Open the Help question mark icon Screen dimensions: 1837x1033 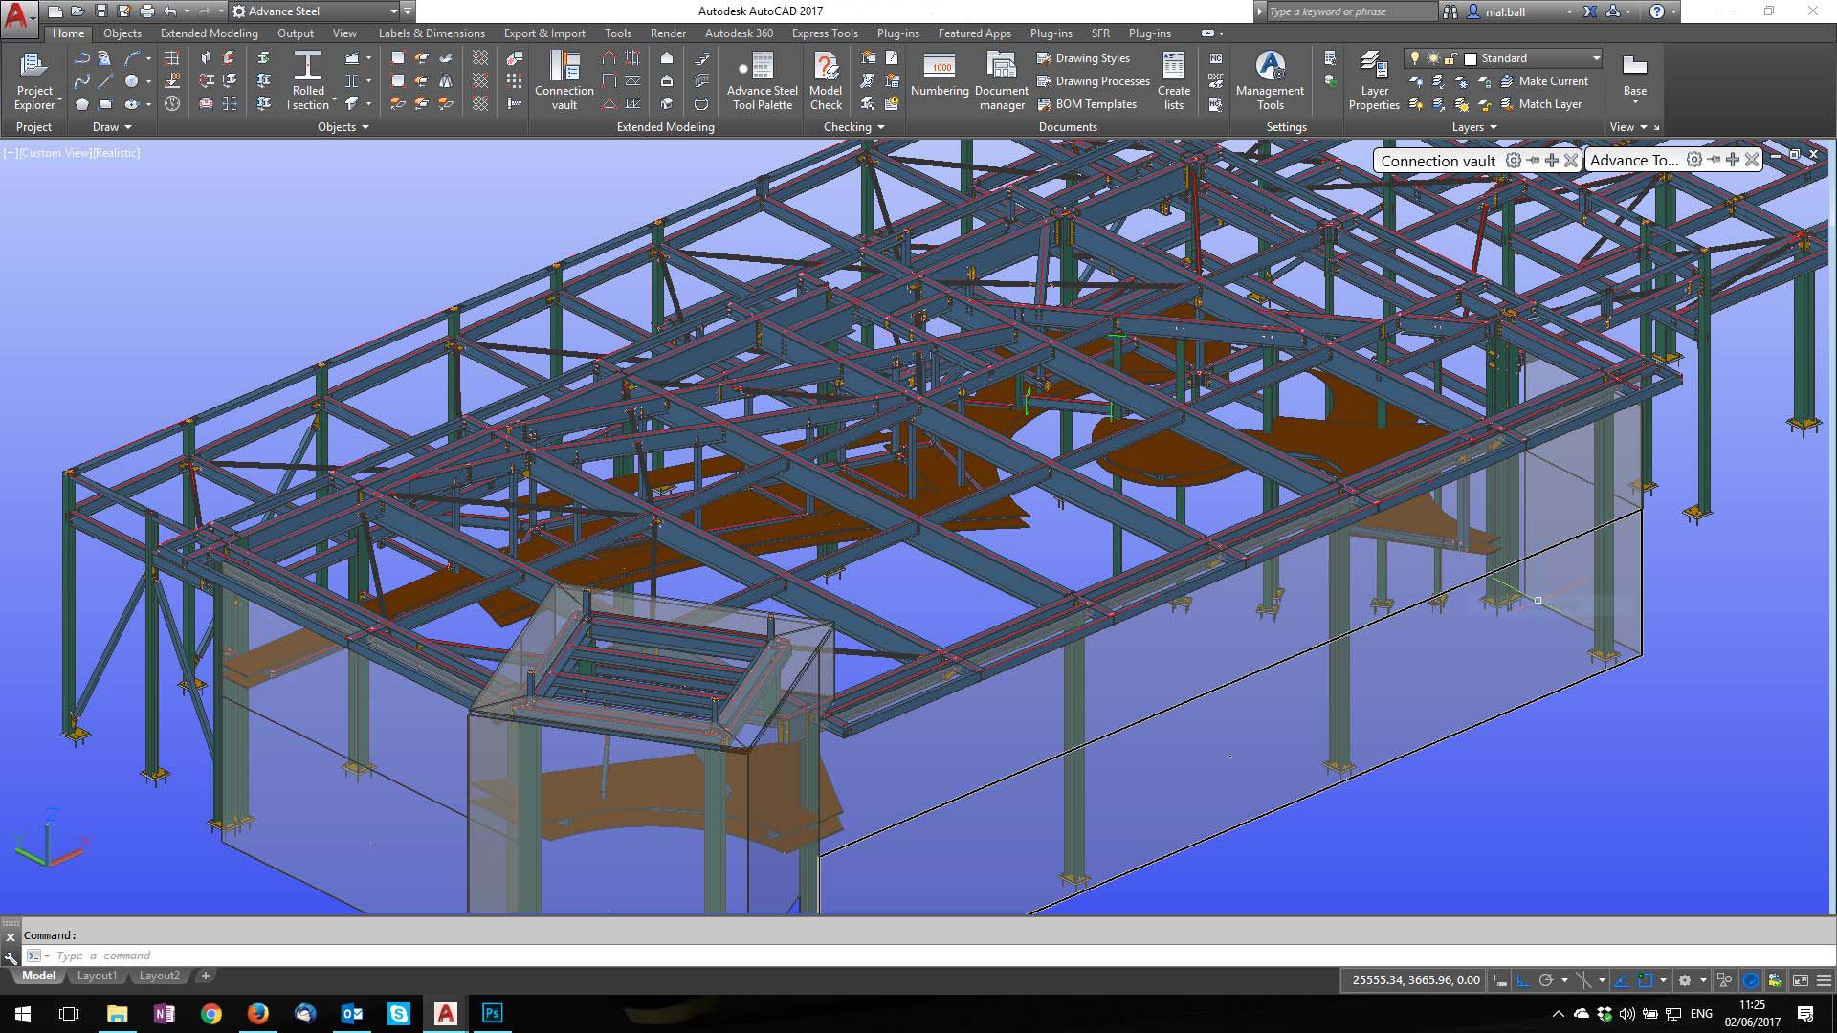(1657, 11)
